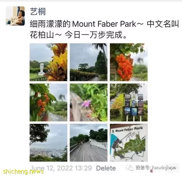Click the username 艺桐
This screenshot has height=176, width=182.
coord(38,11)
